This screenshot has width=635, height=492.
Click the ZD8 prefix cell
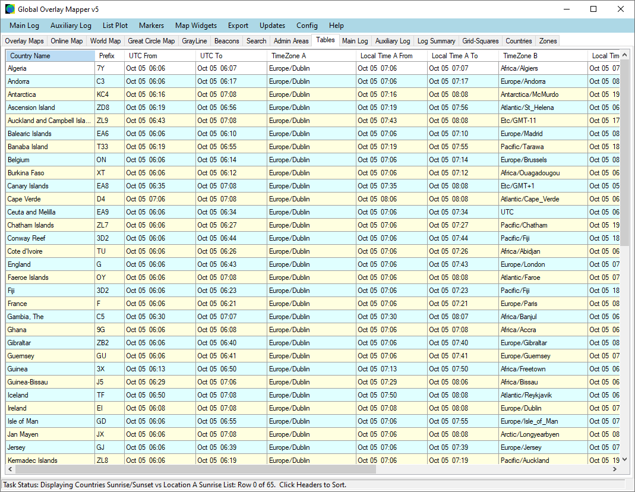[109, 108]
